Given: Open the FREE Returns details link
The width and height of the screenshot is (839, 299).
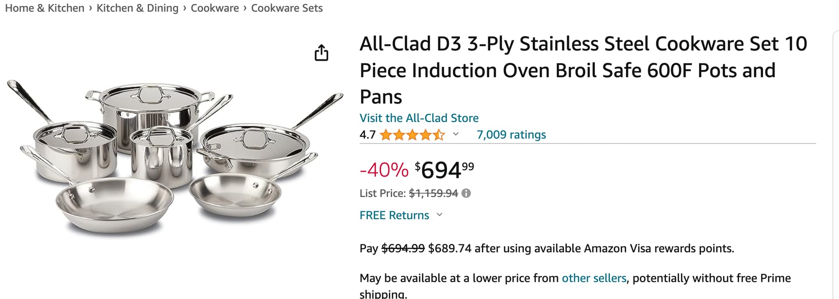Looking at the screenshot, I should (x=394, y=215).
